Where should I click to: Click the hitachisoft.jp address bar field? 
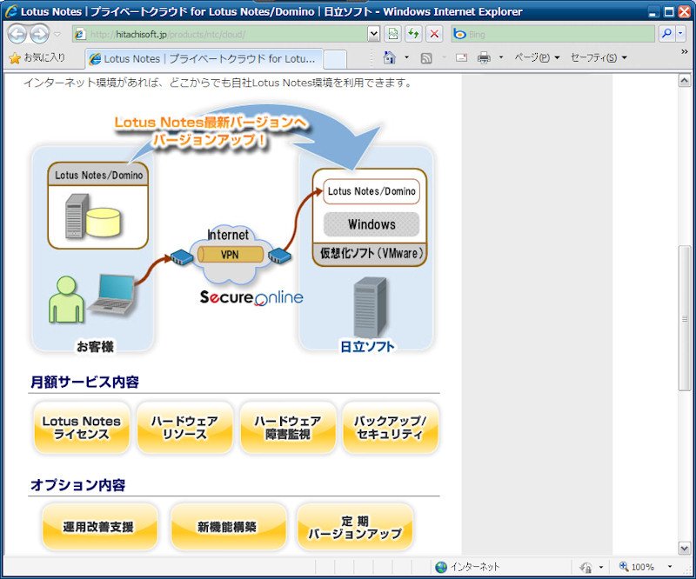point(221,34)
